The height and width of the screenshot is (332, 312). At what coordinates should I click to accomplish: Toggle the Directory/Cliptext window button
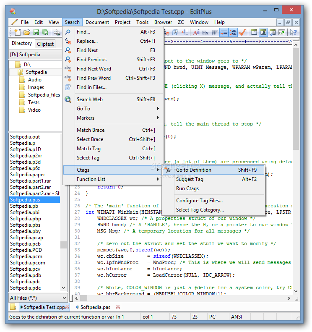(263, 32)
